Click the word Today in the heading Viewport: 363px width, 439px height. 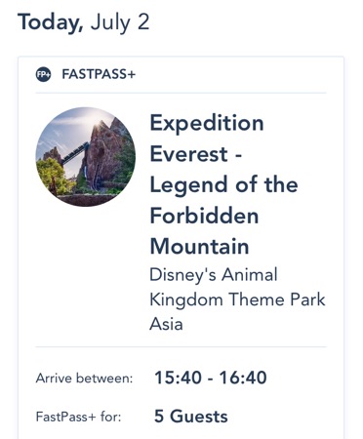point(51,22)
